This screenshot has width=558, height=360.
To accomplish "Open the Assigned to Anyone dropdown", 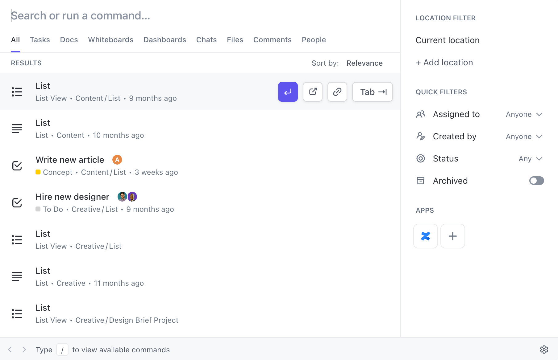I will pos(523,114).
